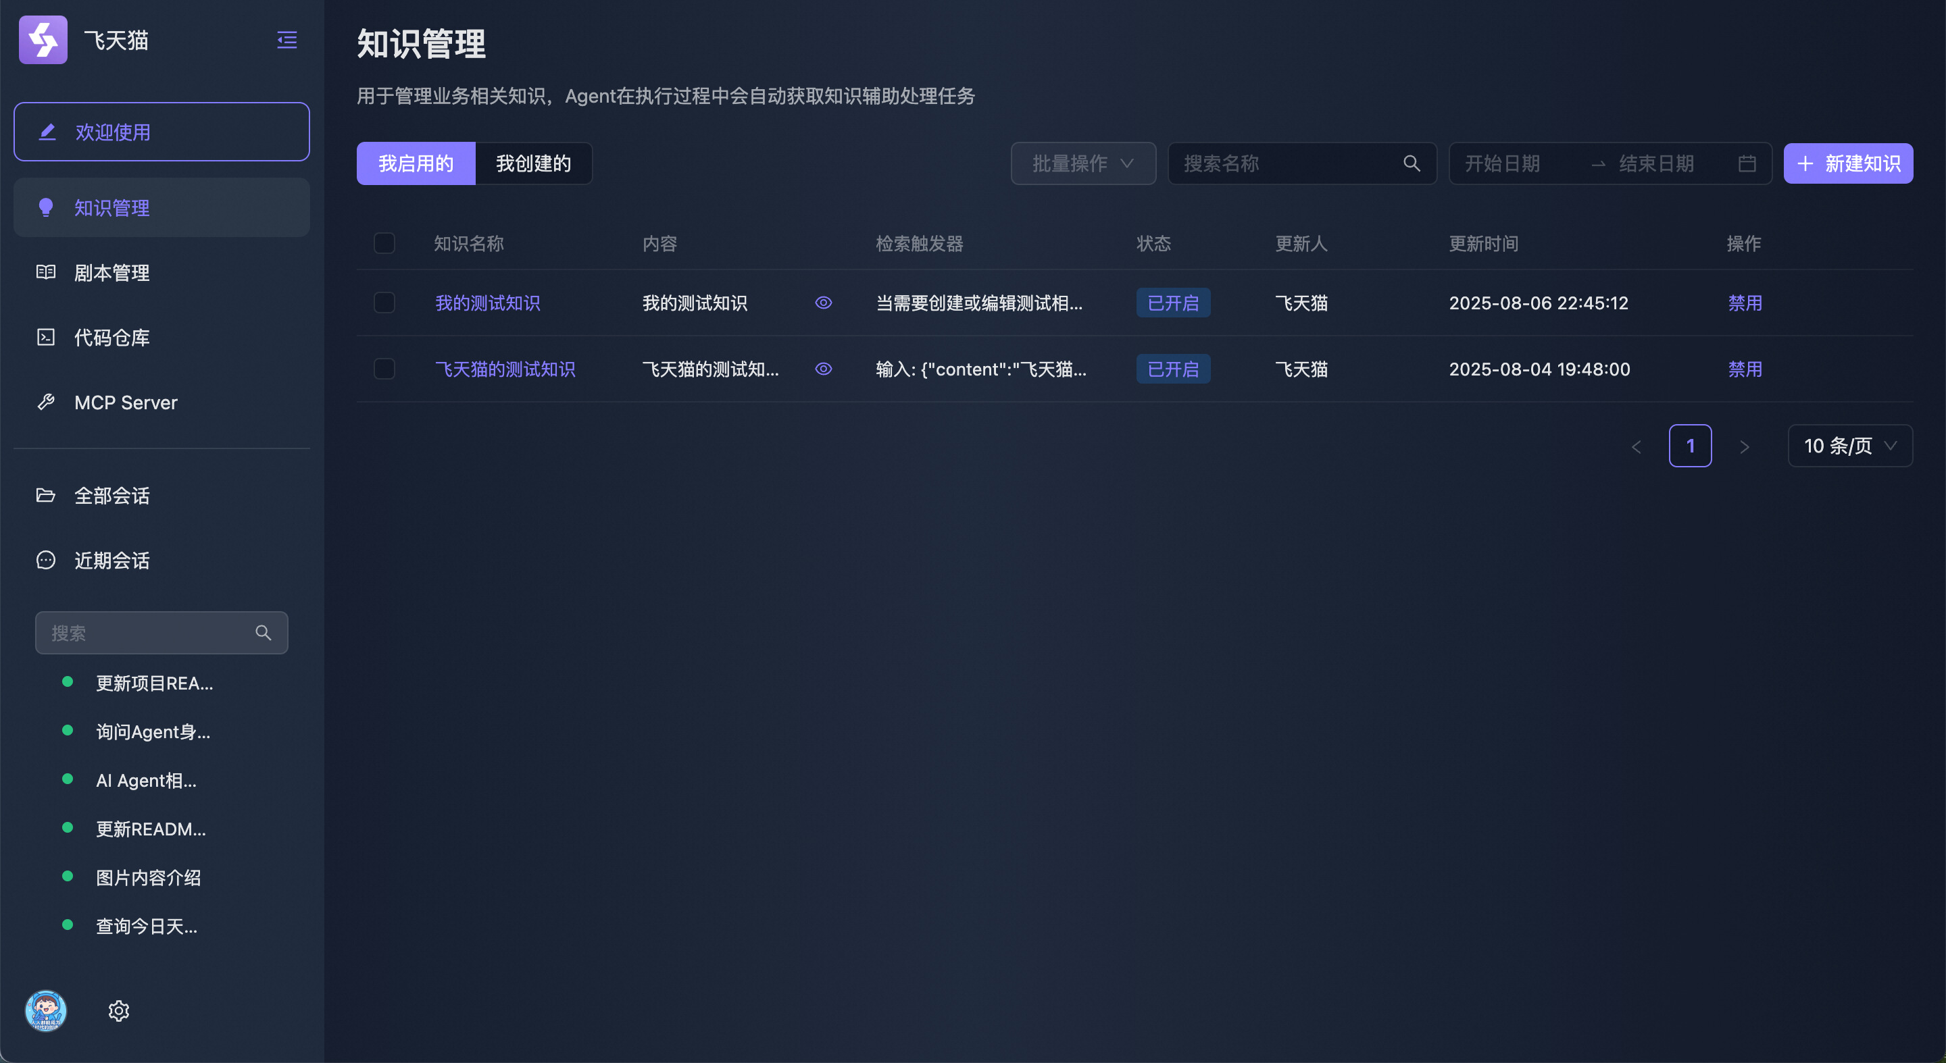Click the 新建知识 button
This screenshot has width=1946, height=1063.
1848,163
